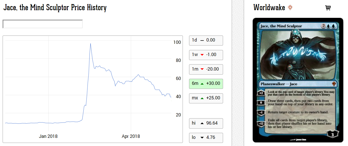Click the lo 4.76 price button
The image size is (348, 146).
pyautogui.click(x=206, y=138)
